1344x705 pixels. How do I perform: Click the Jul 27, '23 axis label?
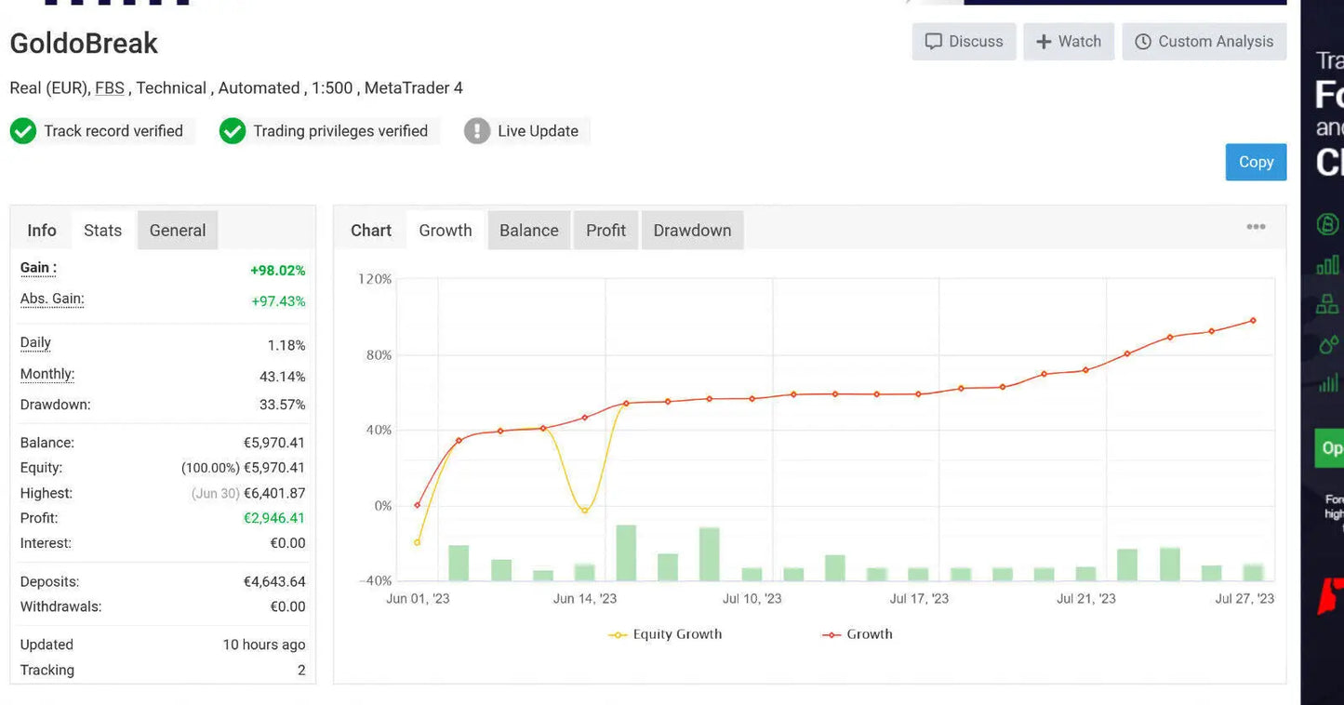[x=1244, y=599]
